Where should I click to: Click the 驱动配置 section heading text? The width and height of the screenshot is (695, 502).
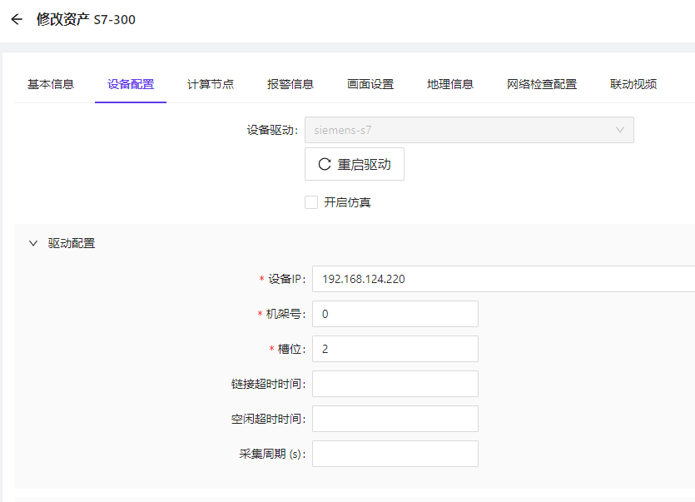[x=72, y=243]
